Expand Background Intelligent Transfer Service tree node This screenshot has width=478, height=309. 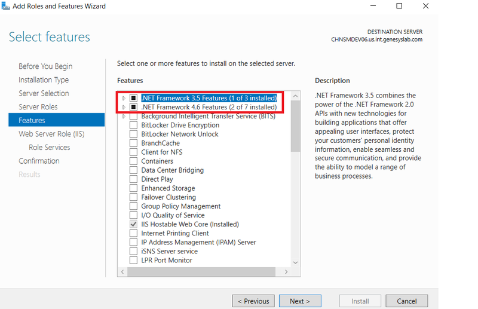[x=124, y=116]
